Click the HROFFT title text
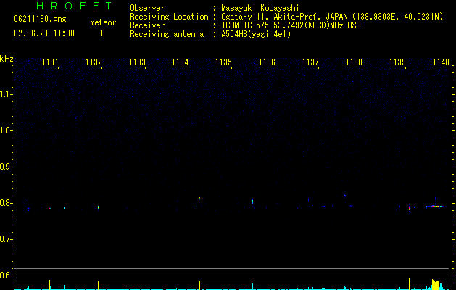Viewport: 456px width, 290px height. (74, 6)
